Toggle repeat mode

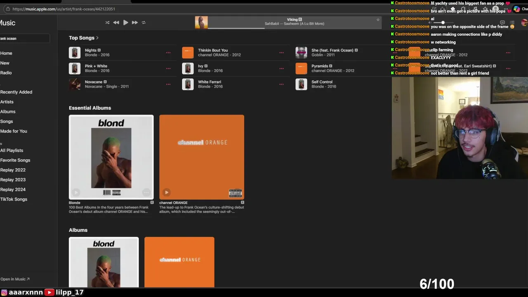(x=144, y=23)
